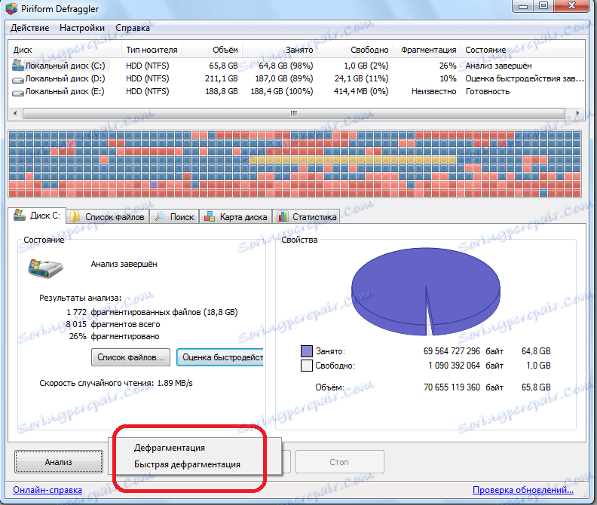Click the 26% fragmentation value for disk C
The image size is (597, 505).
[x=448, y=66]
